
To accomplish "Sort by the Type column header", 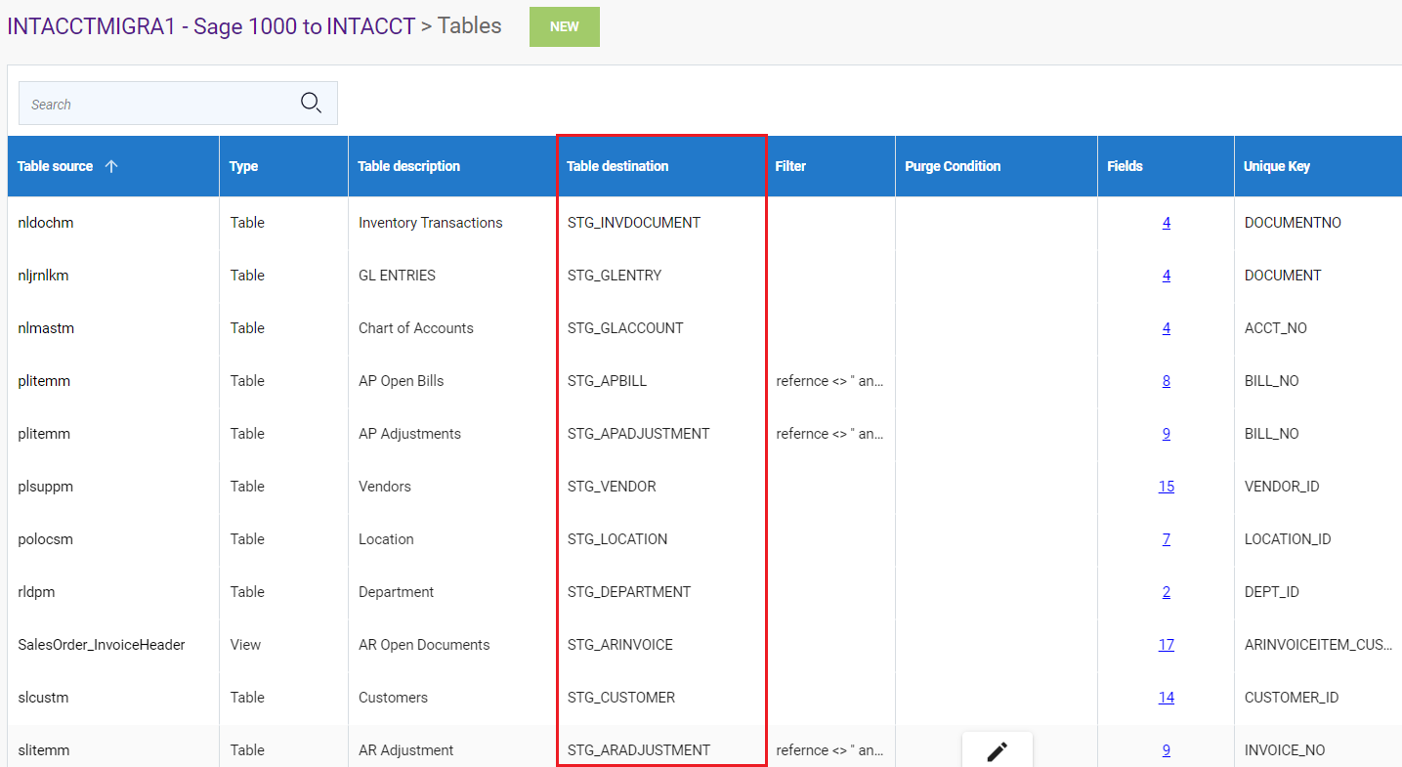I will [x=243, y=166].
